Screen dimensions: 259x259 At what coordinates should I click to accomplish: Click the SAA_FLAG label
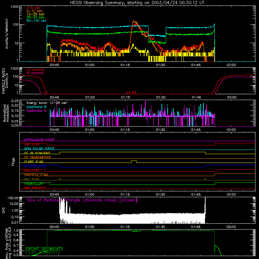pyautogui.click(x=32, y=171)
